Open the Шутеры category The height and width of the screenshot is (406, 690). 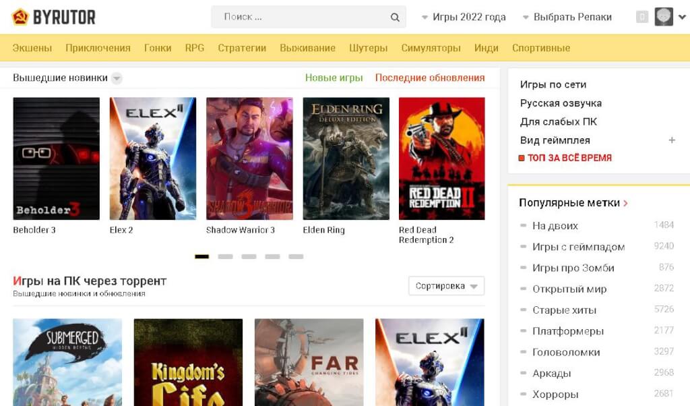click(x=369, y=48)
